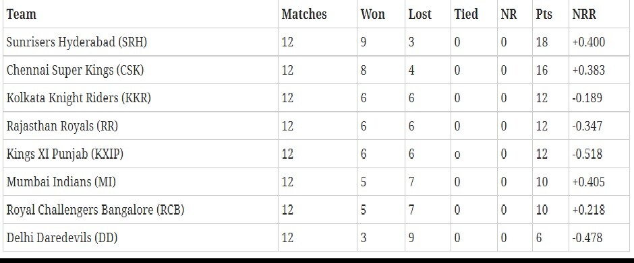This screenshot has width=634, height=263.
Task: Select the Mumbai Indians (MI) cell
Action: click(x=140, y=182)
